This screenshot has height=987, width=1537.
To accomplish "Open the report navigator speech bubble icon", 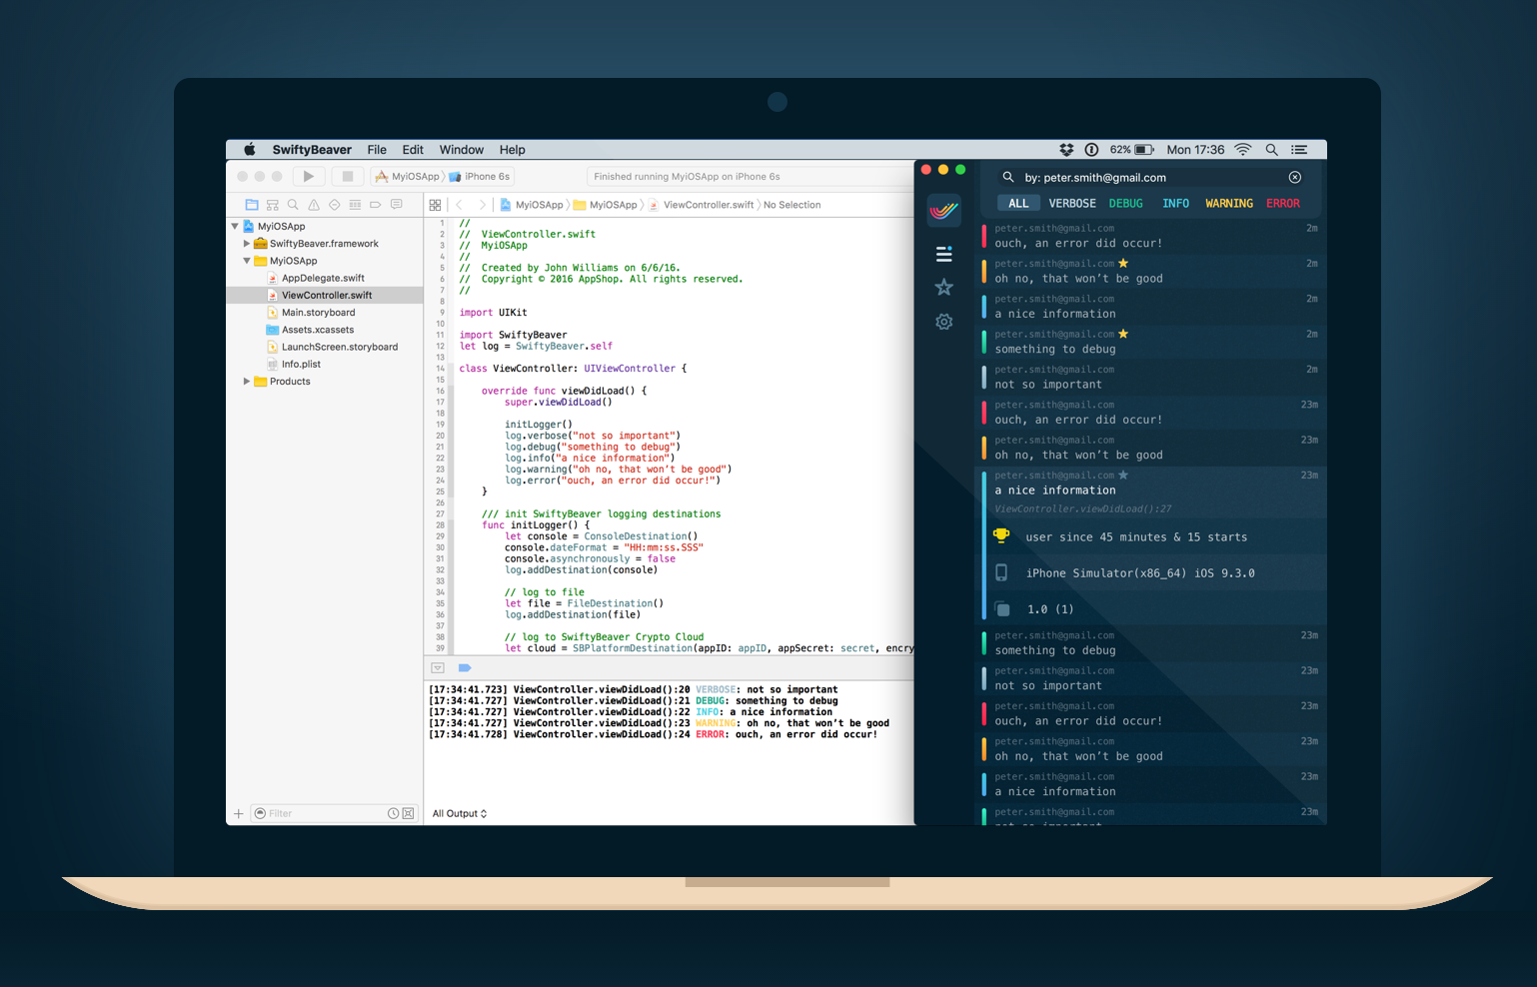I will point(397,205).
